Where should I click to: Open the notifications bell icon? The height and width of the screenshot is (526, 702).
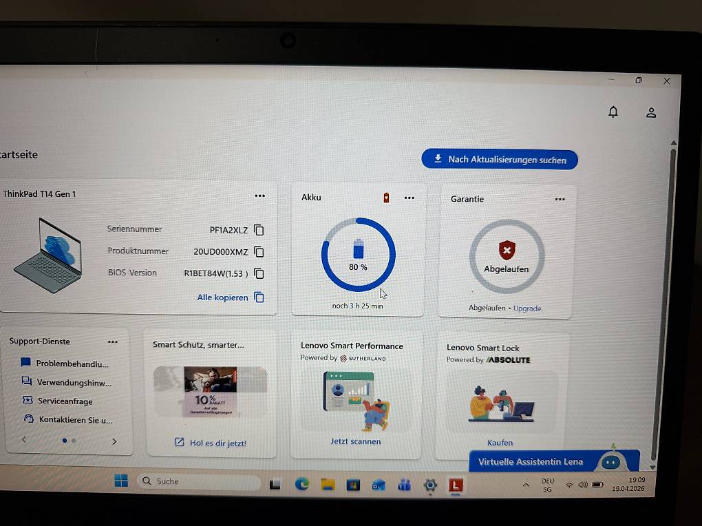click(x=613, y=112)
